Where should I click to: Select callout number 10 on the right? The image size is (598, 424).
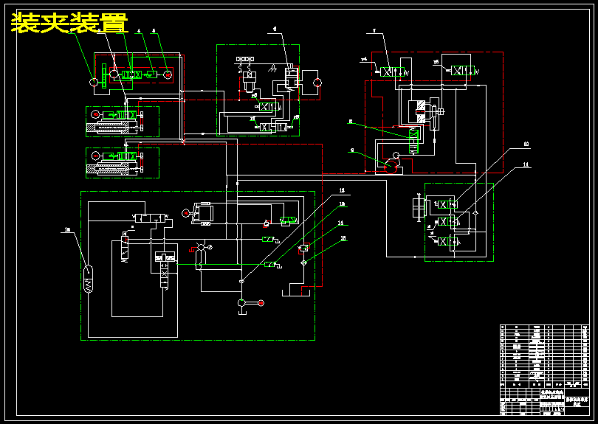point(526,144)
